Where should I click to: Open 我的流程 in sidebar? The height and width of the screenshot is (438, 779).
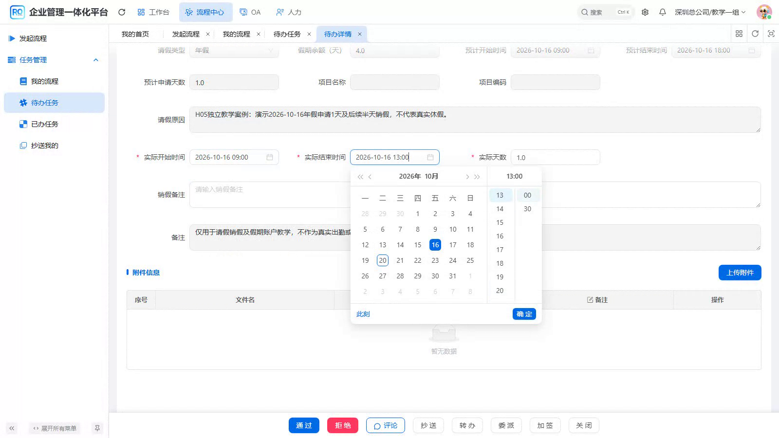pos(54,81)
